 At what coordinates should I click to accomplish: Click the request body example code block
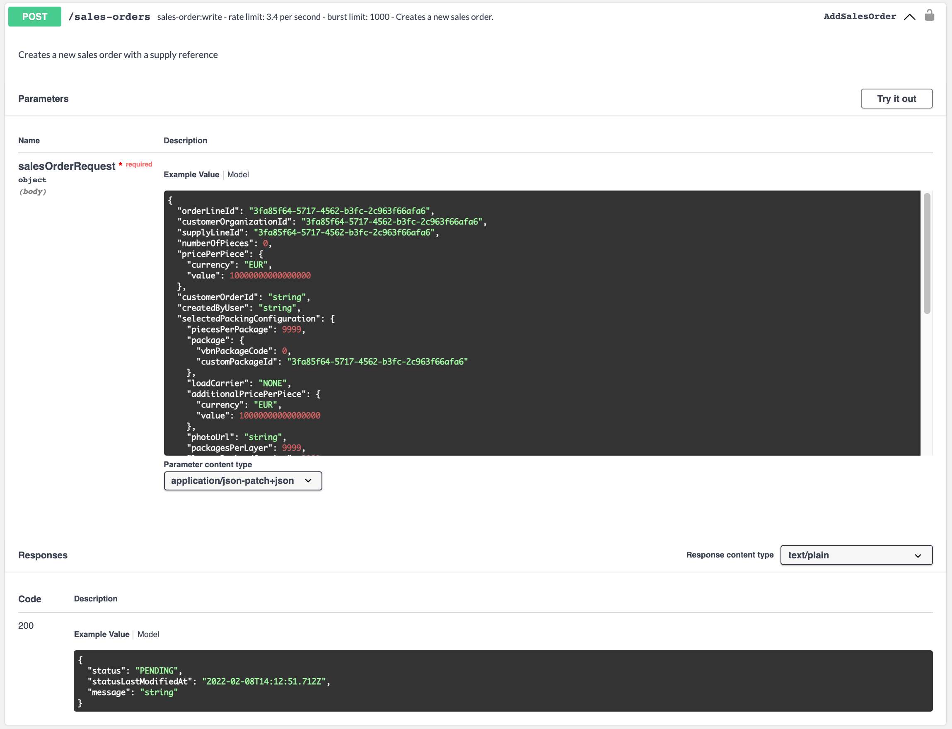(541, 322)
